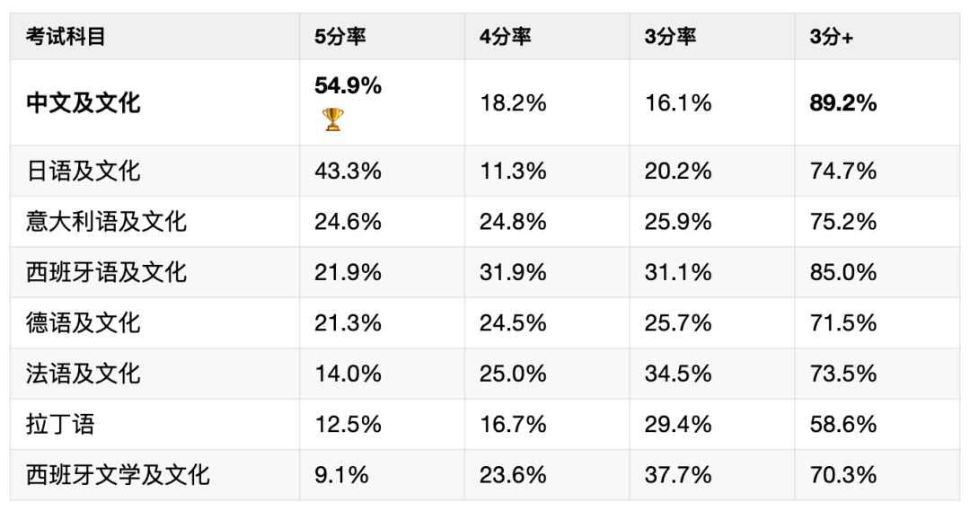Select the 3分率 column header
This screenshot has height=511, width=970.
pyautogui.click(x=670, y=37)
